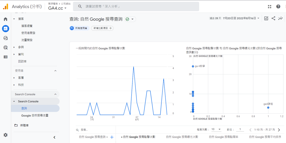286x143 pixels.
Task: Expand the 參與 tree section
Action: click(14, 47)
